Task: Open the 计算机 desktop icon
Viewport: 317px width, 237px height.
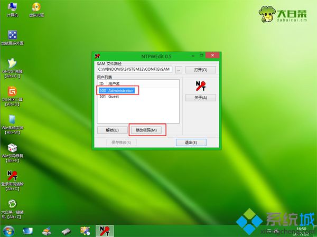Action: pos(13,10)
